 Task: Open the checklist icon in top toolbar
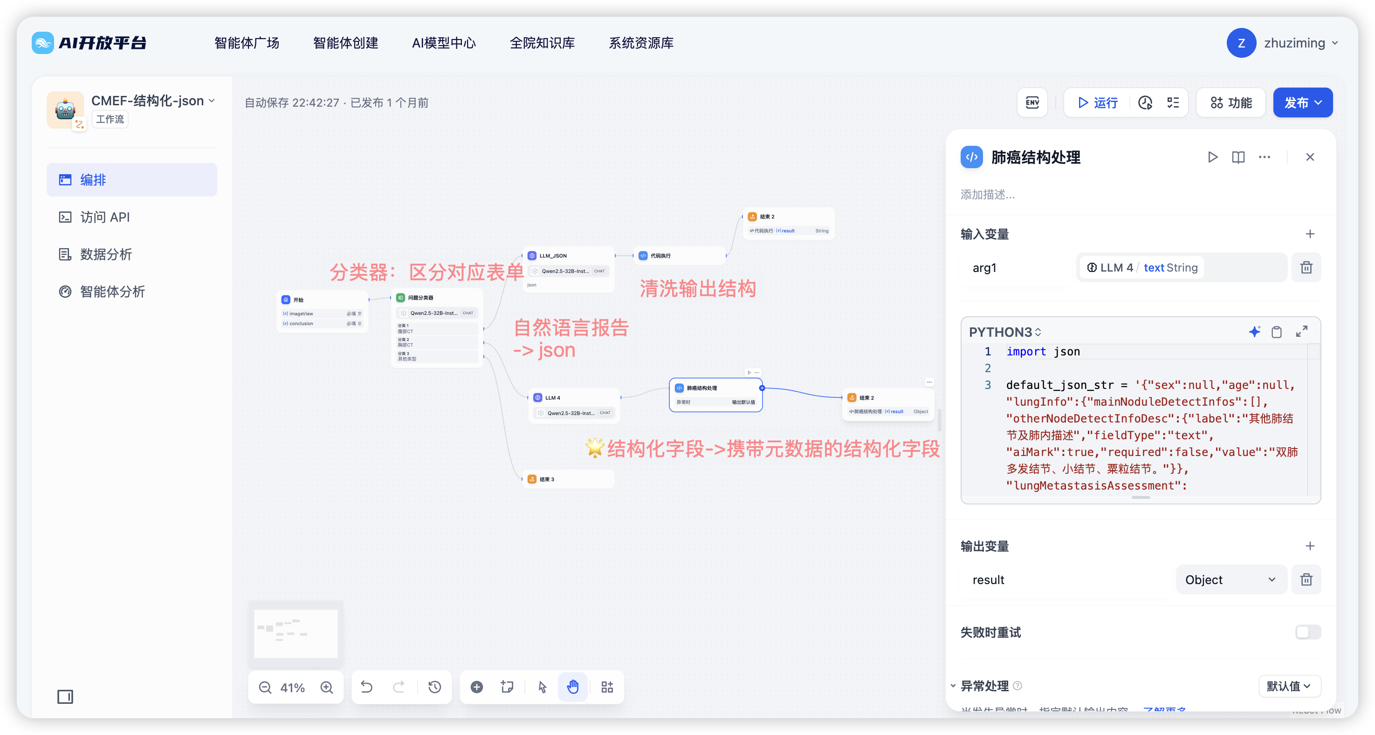click(x=1173, y=102)
